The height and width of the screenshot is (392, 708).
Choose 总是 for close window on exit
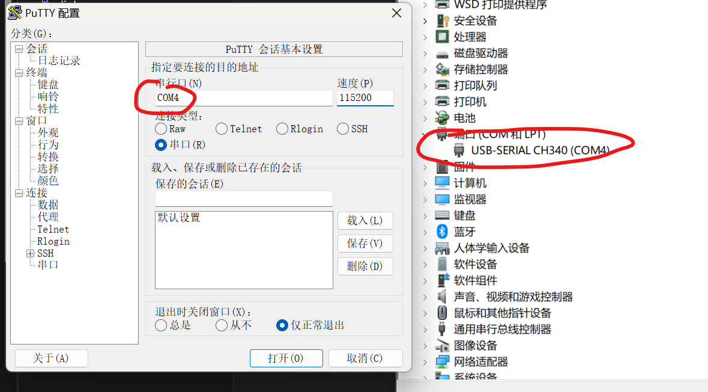pos(161,325)
